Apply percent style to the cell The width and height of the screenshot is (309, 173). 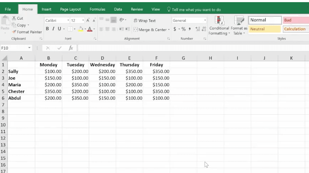pos(184,29)
